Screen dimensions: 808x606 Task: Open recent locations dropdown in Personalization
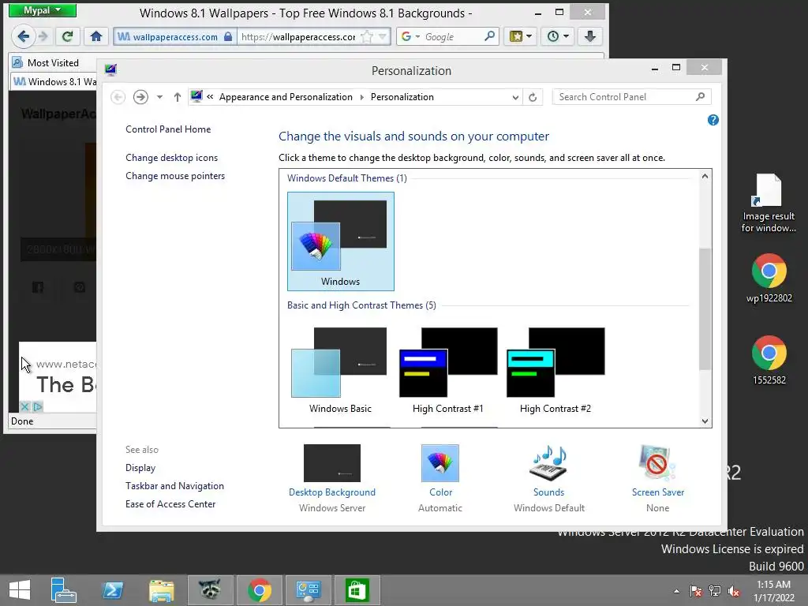(x=159, y=97)
